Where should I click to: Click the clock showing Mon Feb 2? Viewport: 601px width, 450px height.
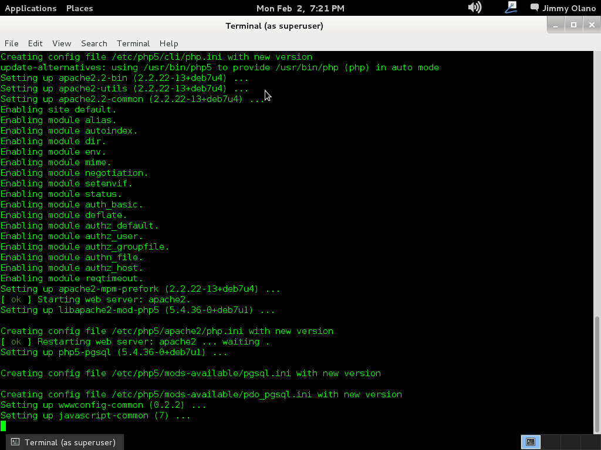click(x=300, y=8)
